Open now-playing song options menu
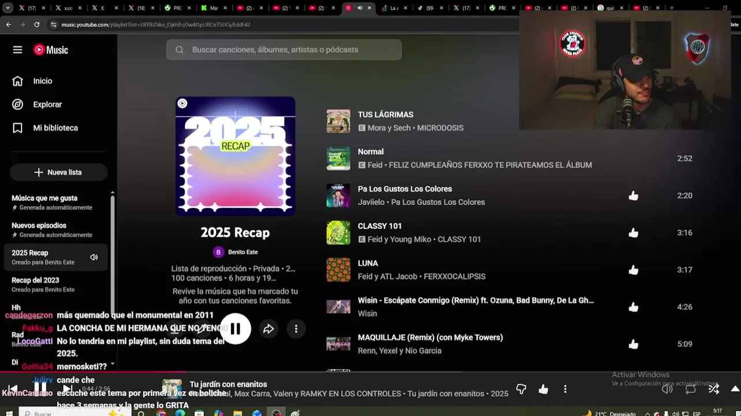Screen dimensions: 741x416 (565, 389)
